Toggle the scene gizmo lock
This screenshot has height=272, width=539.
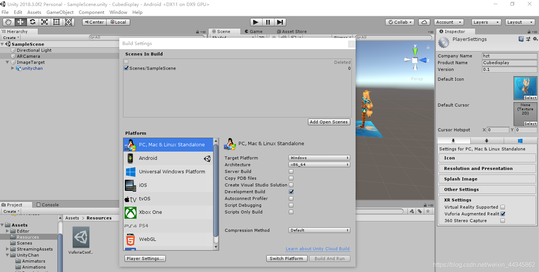(x=428, y=47)
